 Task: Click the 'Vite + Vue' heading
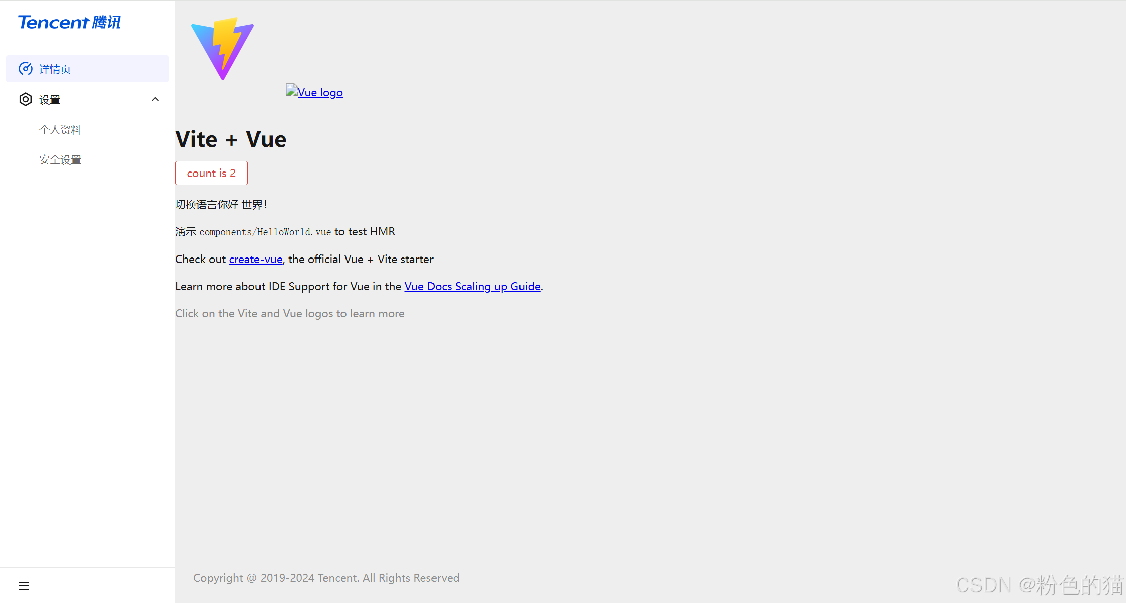(x=230, y=139)
